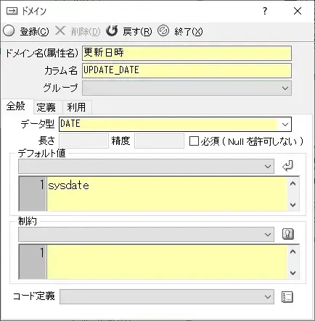Click the ドメイン名 field containing 更新日時
The image size is (315, 321).
187,53
